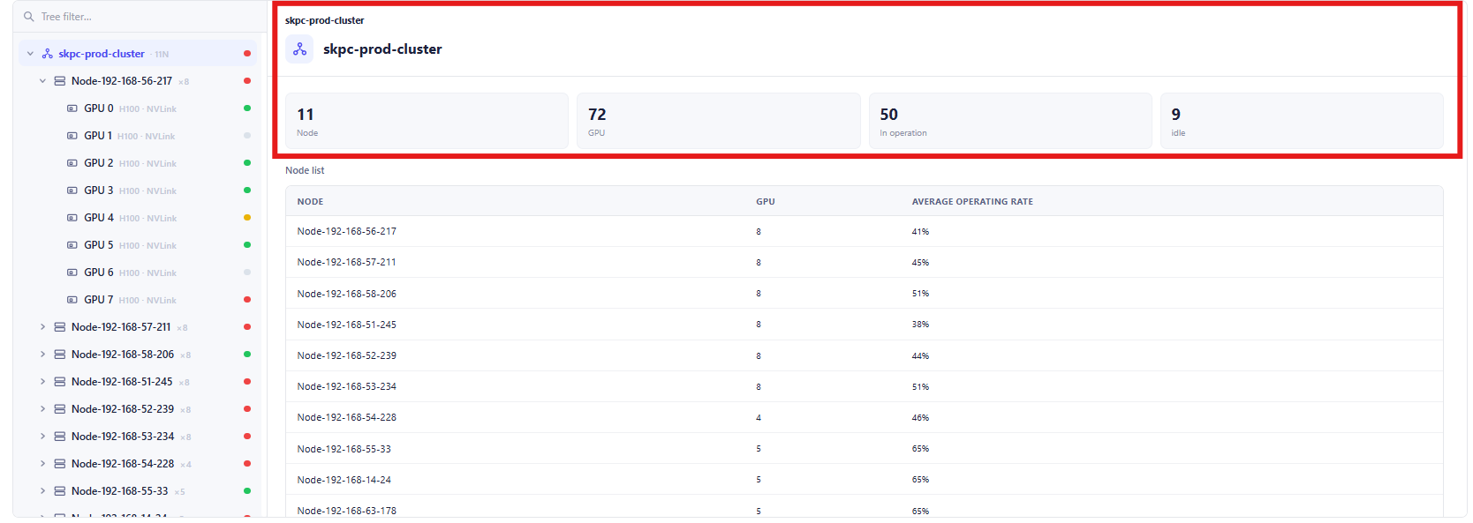Click the server icon for Node-192-168-58-206
1473x523 pixels.
[60, 355]
